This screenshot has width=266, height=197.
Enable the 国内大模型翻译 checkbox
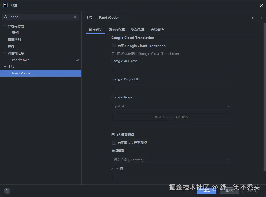point(114,143)
